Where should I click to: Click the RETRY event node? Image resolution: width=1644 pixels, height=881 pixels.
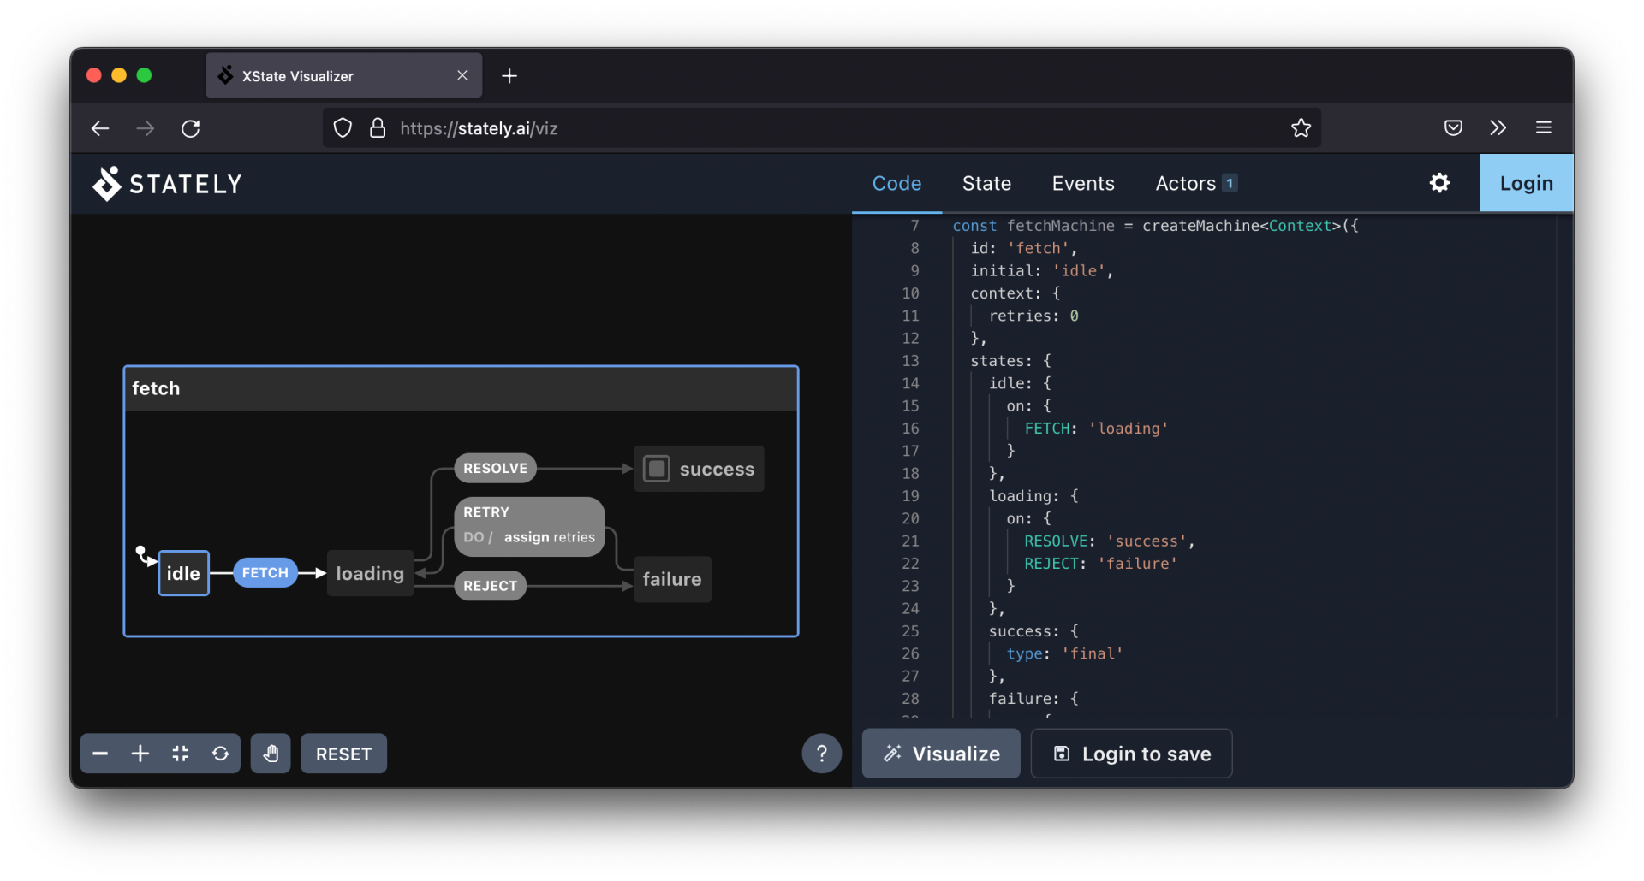(x=529, y=526)
